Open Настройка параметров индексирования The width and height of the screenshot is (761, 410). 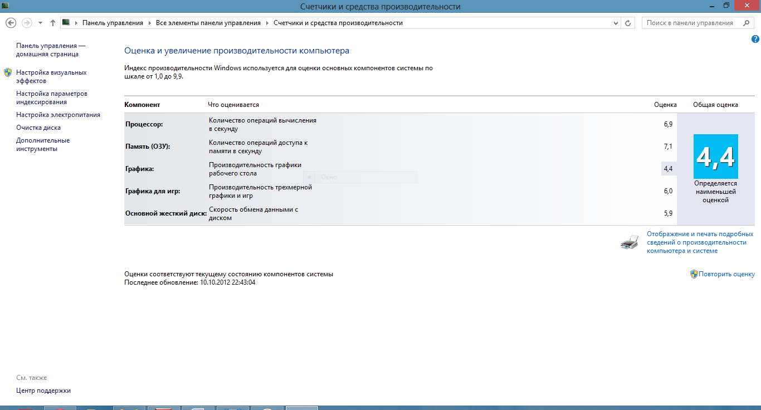click(x=52, y=98)
